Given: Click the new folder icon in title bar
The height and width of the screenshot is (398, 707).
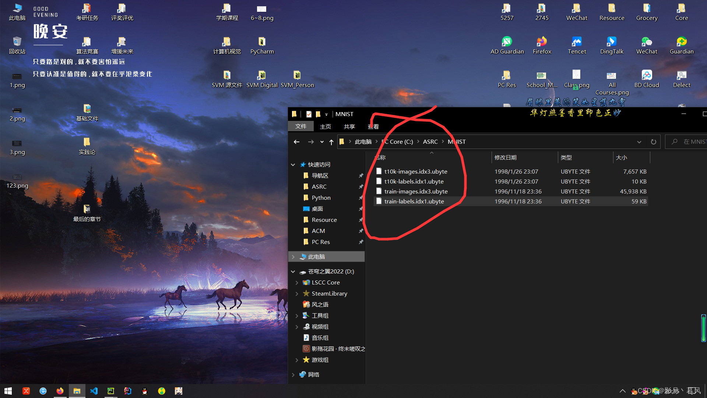Looking at the screenshot, I should [318, 114].
